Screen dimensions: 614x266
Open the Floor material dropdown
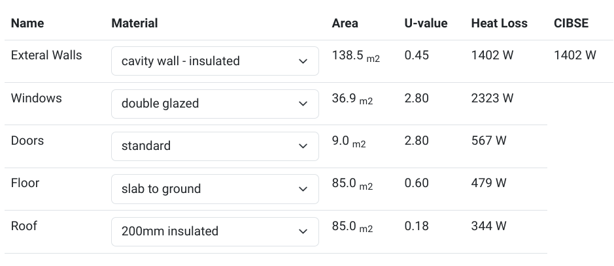click(214, 189)
